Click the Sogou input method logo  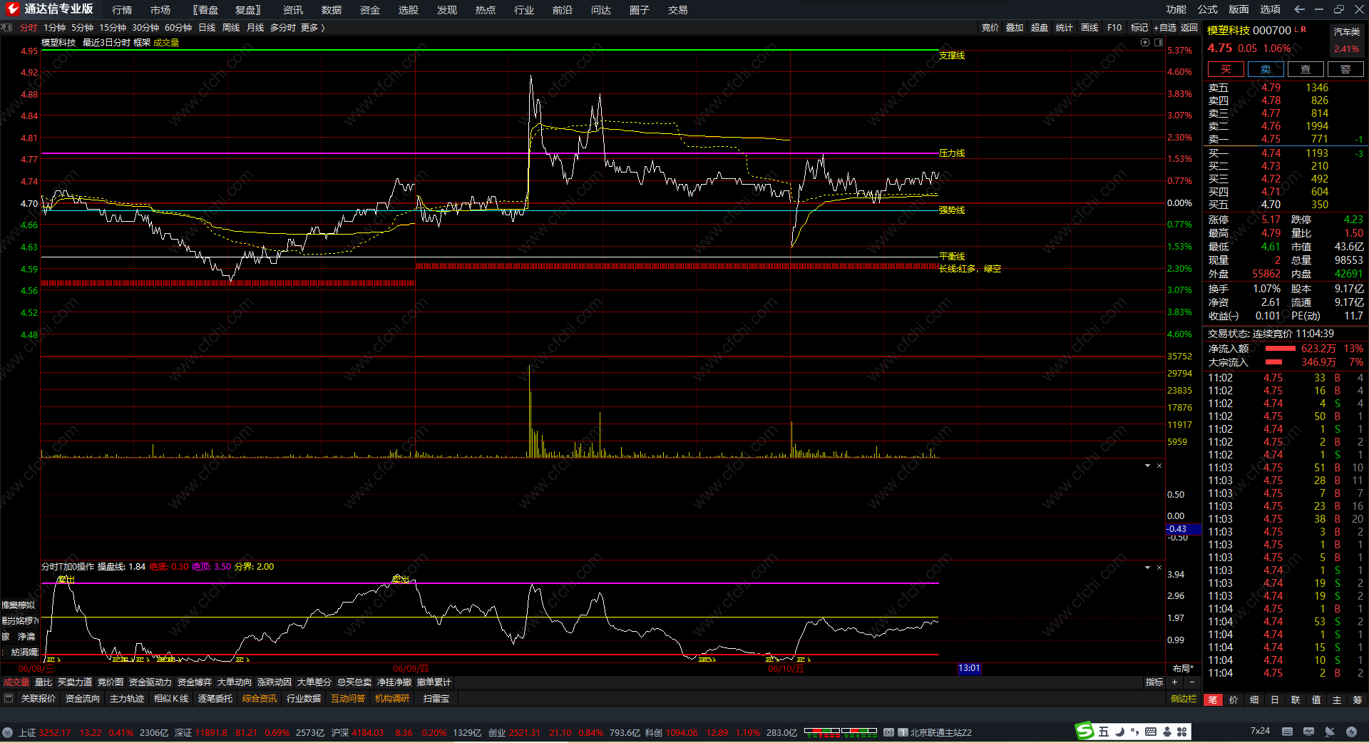(1085, 731)
